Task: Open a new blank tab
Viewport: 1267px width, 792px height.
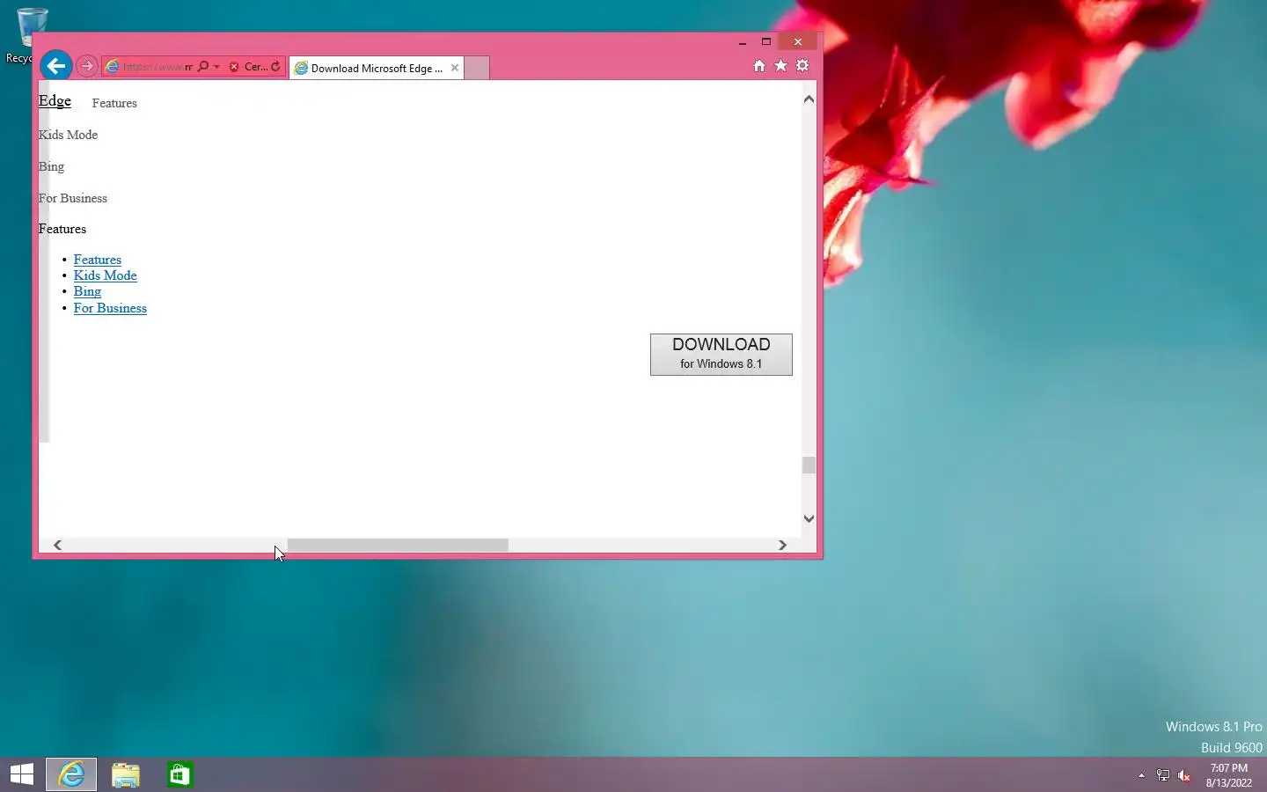Action: click(476, 68)
